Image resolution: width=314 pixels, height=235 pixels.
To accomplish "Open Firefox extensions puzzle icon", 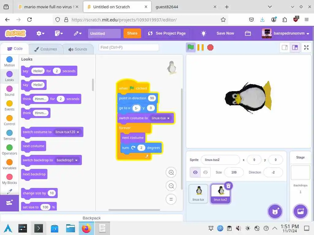I will click(x=285, y=20).
